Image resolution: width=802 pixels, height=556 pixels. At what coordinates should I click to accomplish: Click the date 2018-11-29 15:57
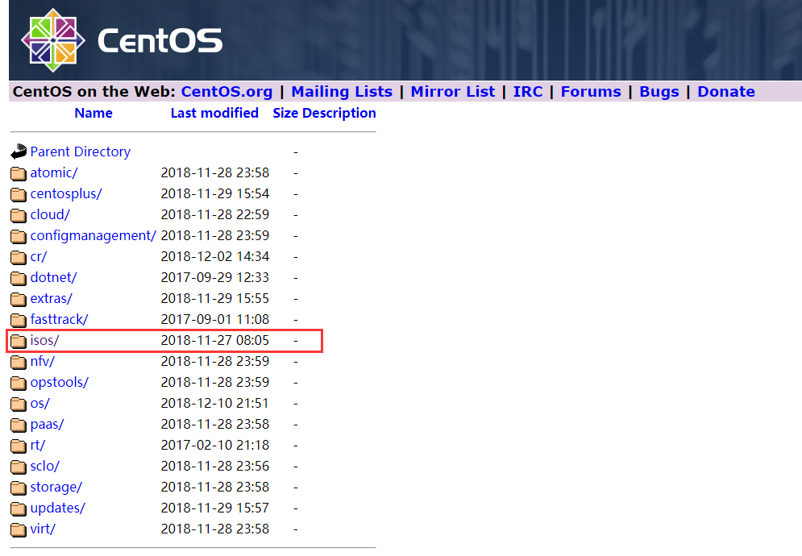[215, 508]
